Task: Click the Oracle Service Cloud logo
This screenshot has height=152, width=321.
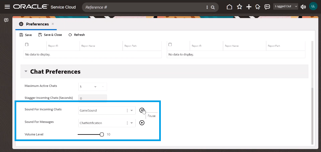Action: coord(44,7)
